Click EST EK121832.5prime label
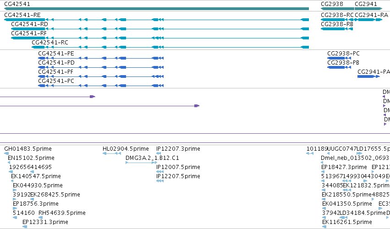 366,185
